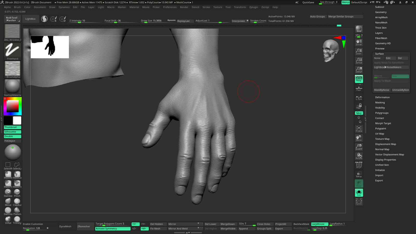
Task: Expand the Layers subpalette
Action: pos(379,33)
